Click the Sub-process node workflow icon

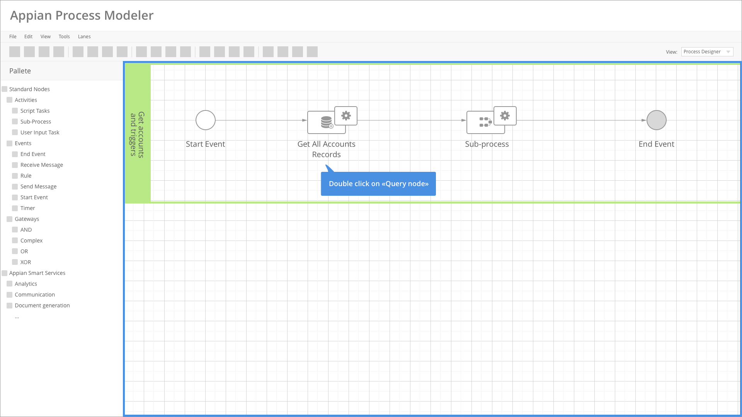pyautogui.click(x=485, y=122)
